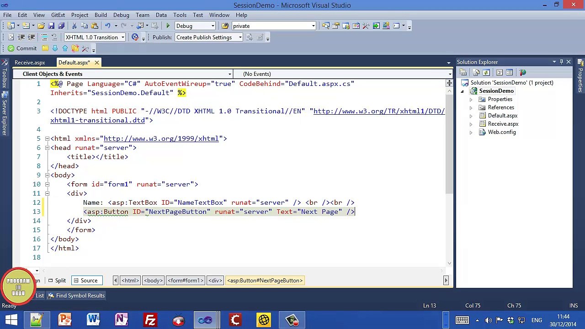Expand Web.config node in Solution Explorer
This screenshot has height=329, width=585.
pyautogui.click(x=471, y=132)
